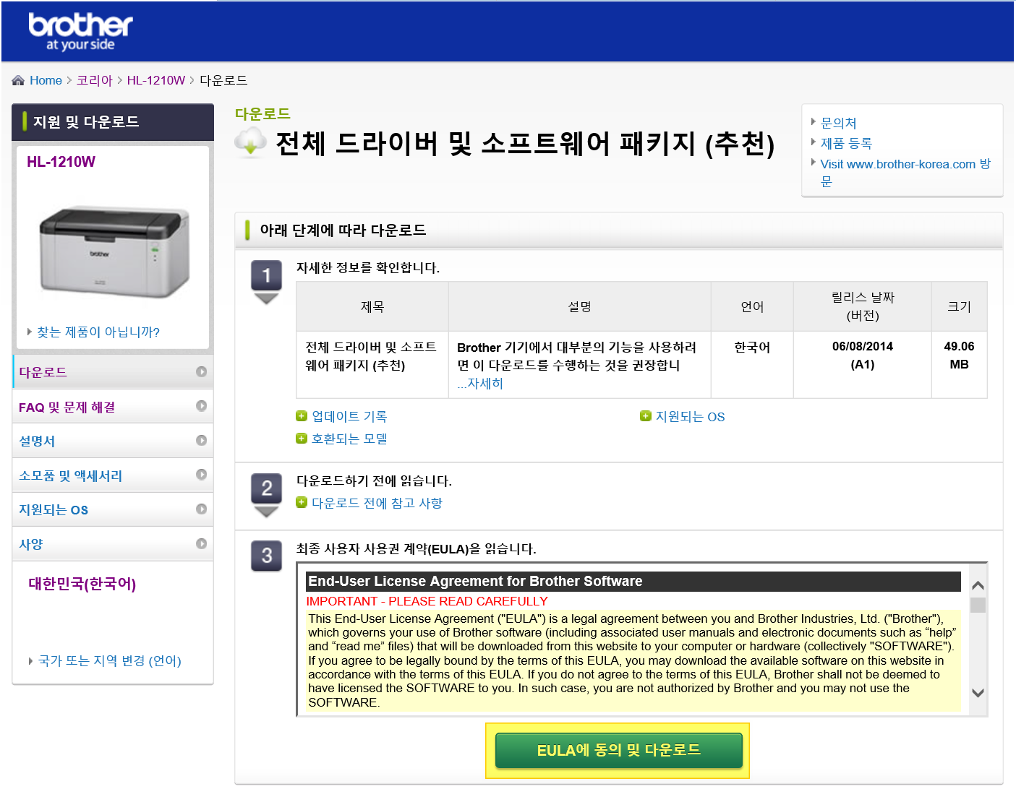The width and height of the screenshot is (1016, 789).
Task: Expand 다운로드 전에 참고 사항 section
Action: click(x=377, y=503)
